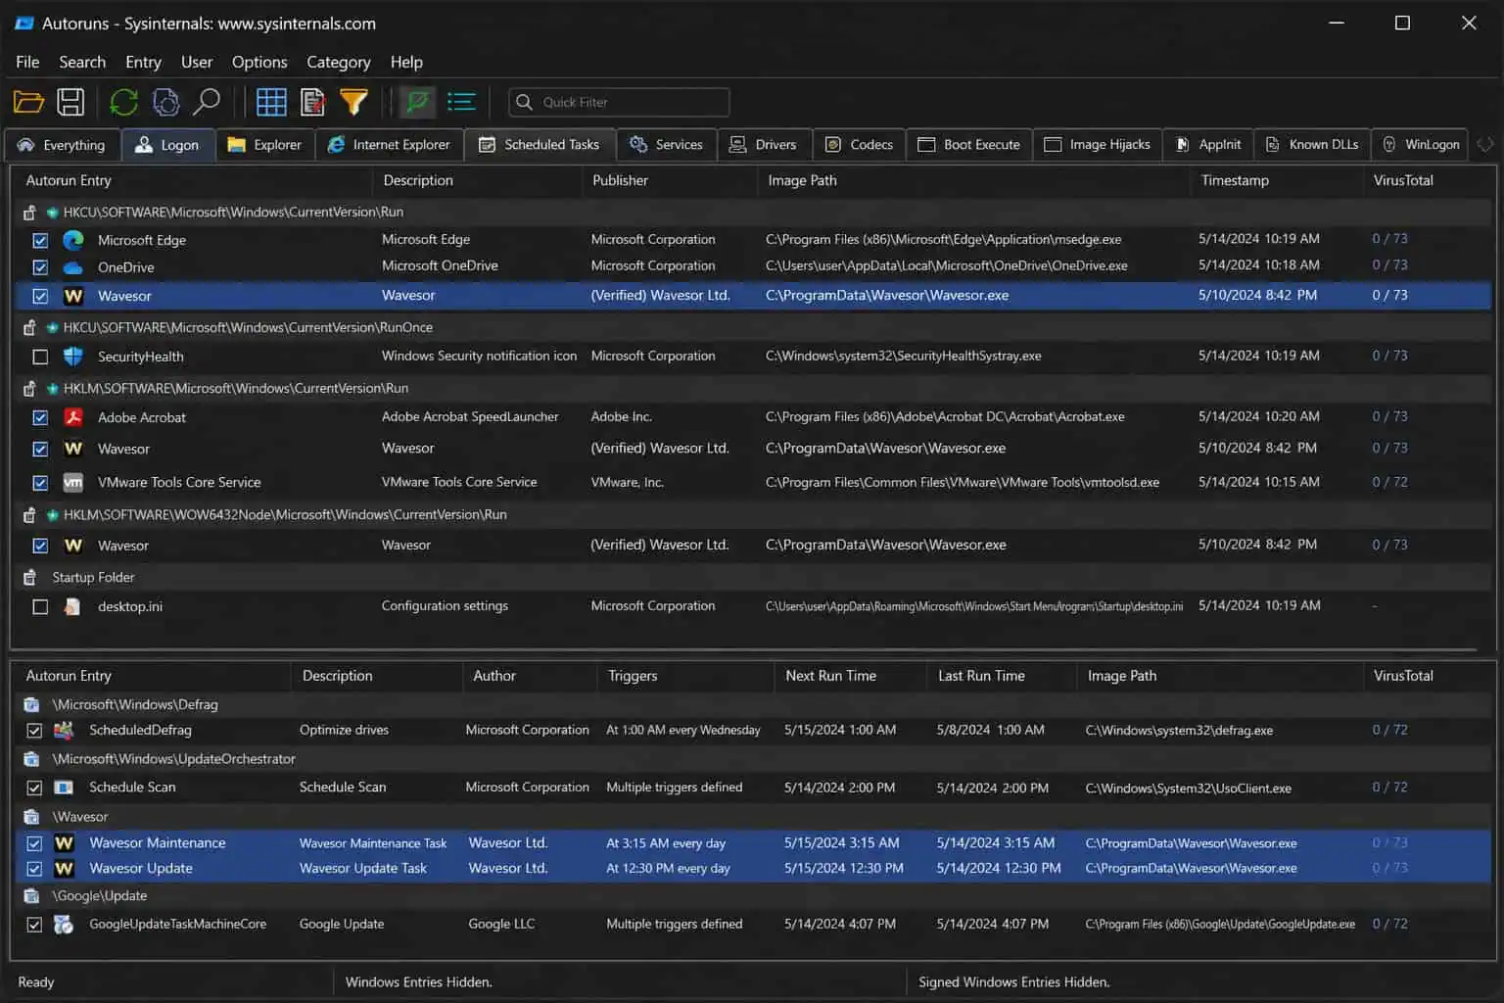Check the desktop.ini entry checkbox
The image size is (1504, 1003).
[40, 606]
